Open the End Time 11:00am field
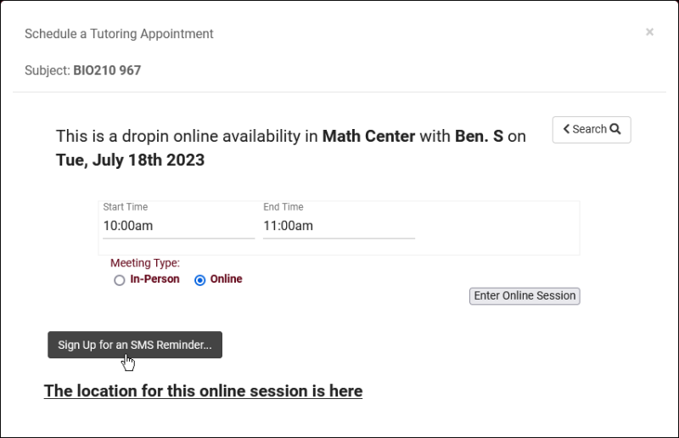 point(338,227)
